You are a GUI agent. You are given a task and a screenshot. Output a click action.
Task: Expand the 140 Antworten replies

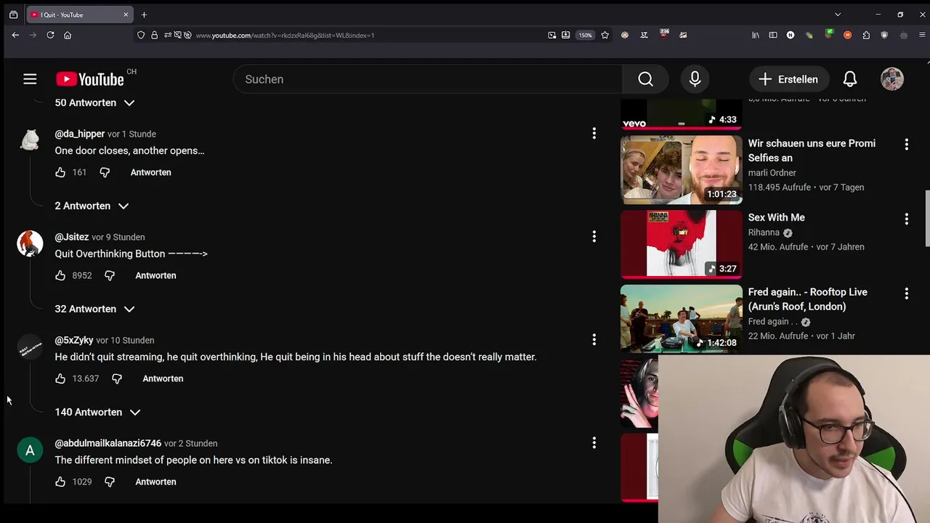(97, 412)
